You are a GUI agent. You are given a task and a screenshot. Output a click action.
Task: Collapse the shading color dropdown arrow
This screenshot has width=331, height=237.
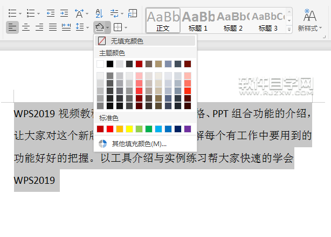[107, 27]
